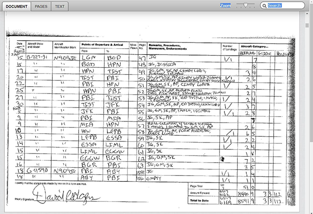313x214 pixels.
Task: Click the "Aircraft Identification Mark" column header
Action: click(x=65, y=46)
